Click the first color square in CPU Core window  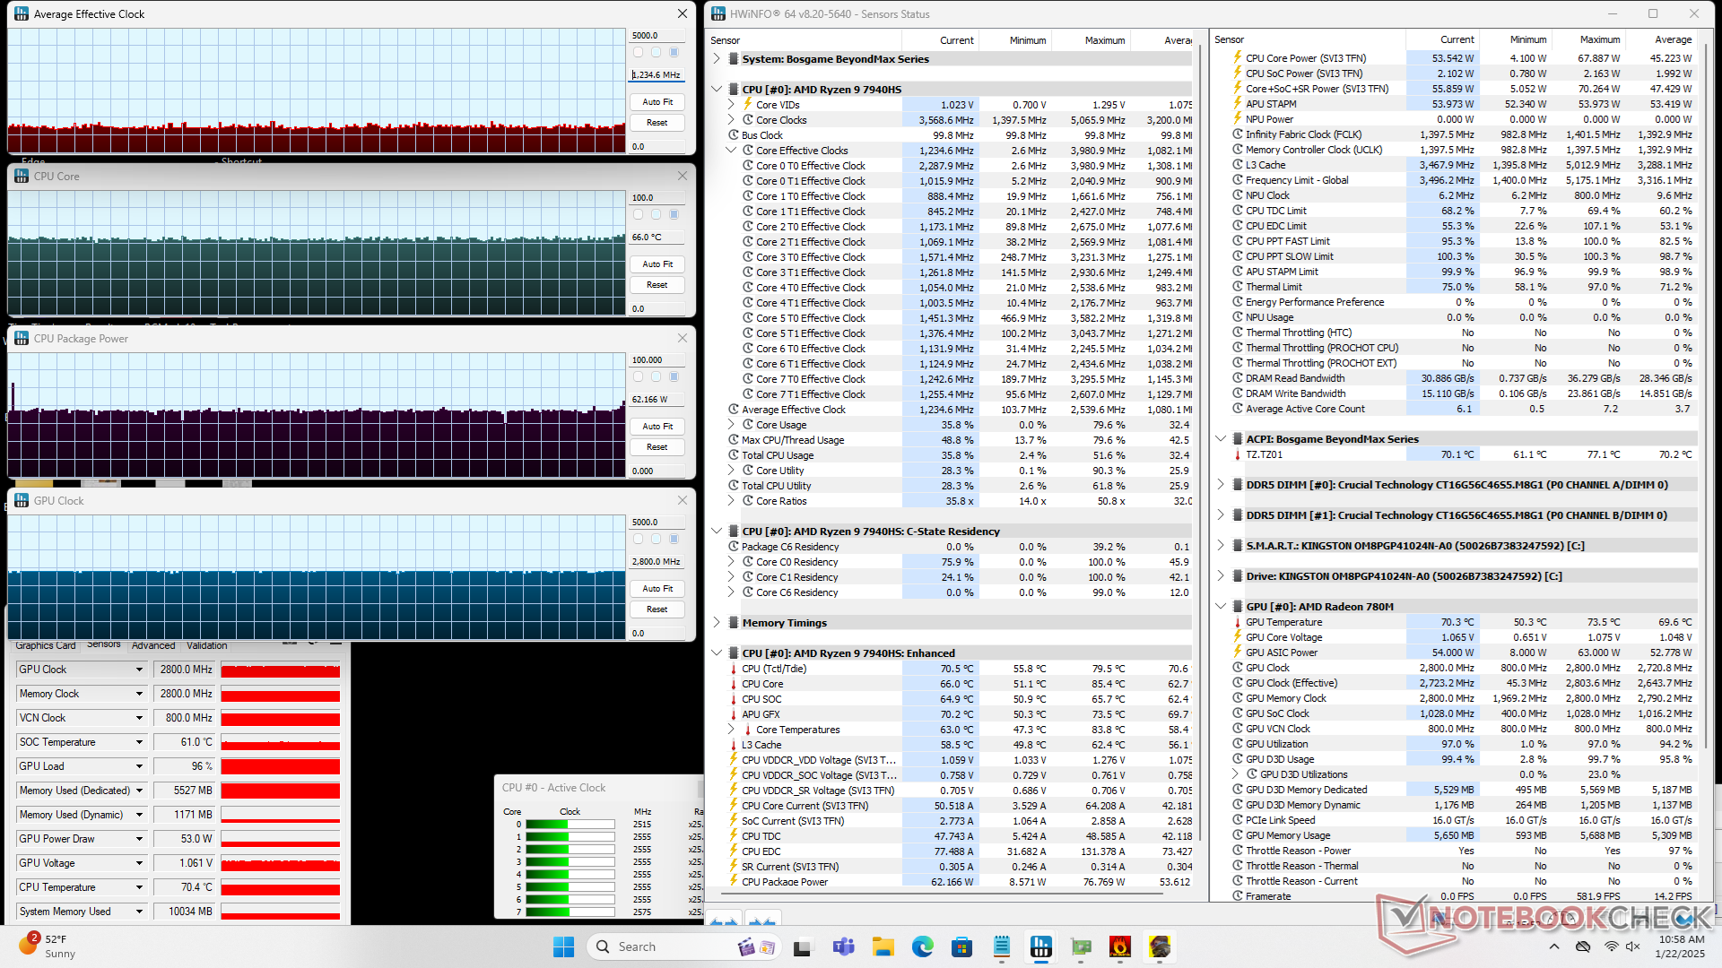[639, 214]
